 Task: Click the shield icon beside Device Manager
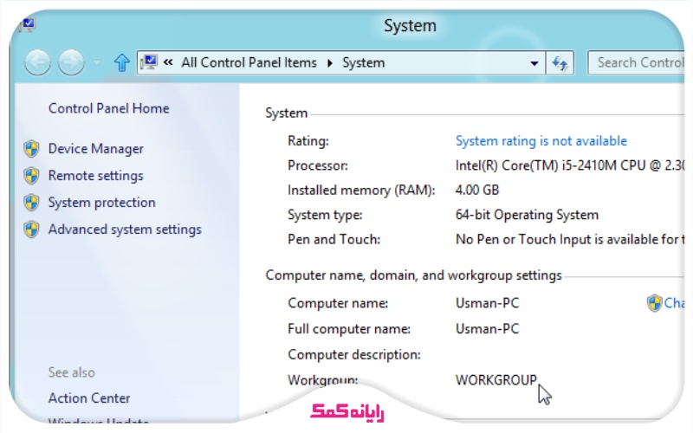[32, 149]
